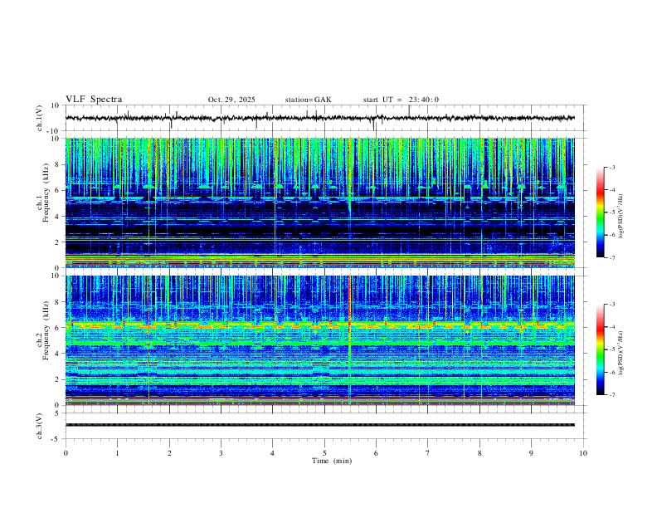
Task: Click the ch.2 color scale bar
Action: [601, 349]
